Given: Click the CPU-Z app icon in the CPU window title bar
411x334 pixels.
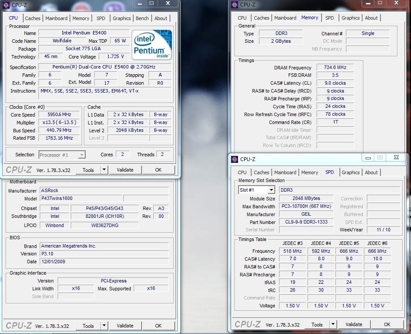Looking at the screenshot, I should 7,5.
